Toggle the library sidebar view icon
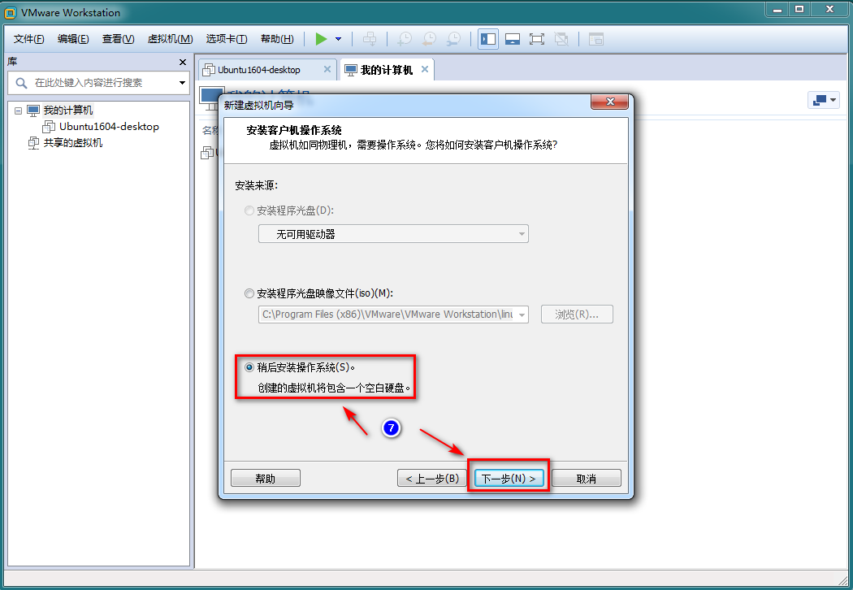 coord(488,39)
